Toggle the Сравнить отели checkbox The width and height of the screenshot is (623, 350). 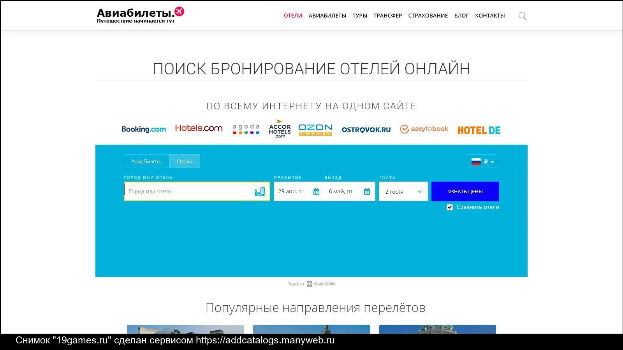coord(450,207)
